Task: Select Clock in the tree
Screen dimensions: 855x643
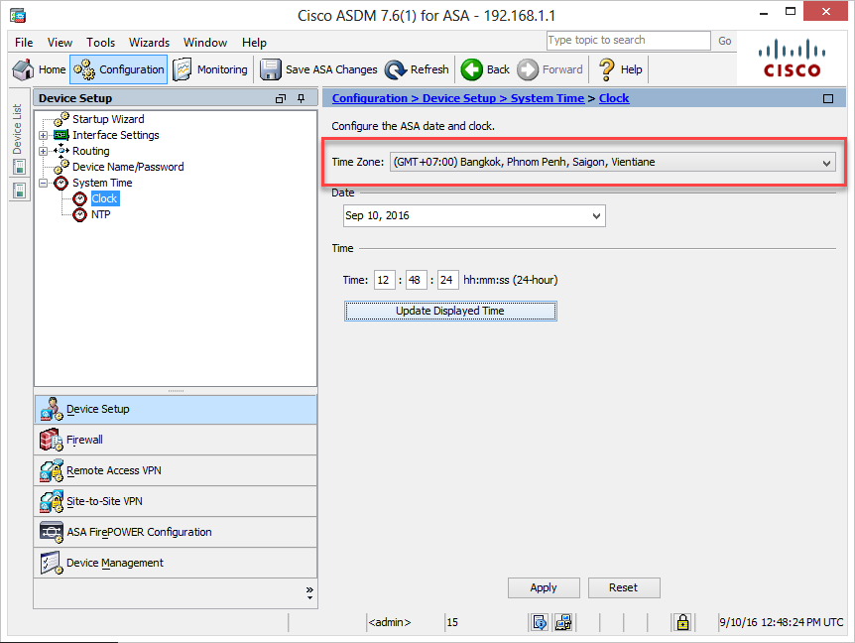Action: point(104,198)
